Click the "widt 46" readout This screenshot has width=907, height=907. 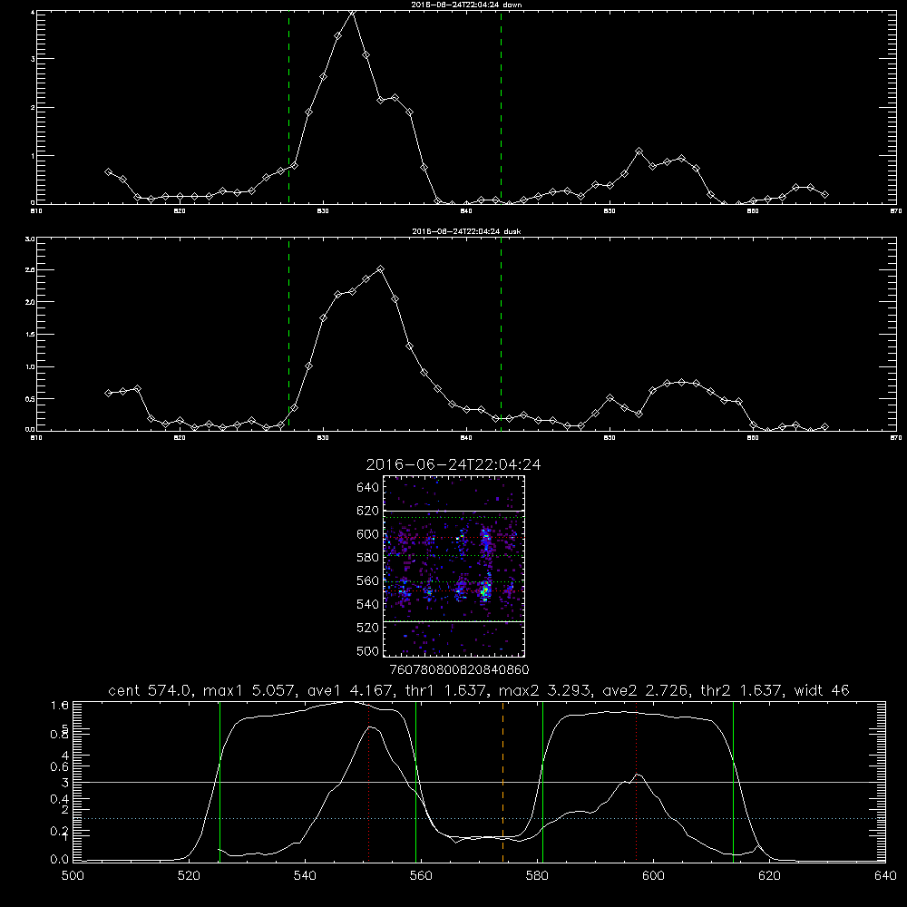(x=822, y=690)
